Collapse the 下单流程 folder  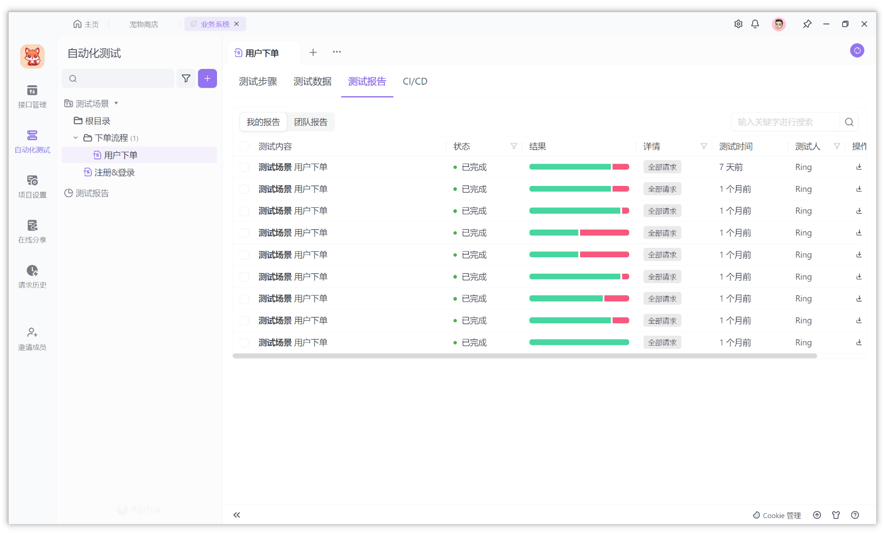(x=75, y=138)
